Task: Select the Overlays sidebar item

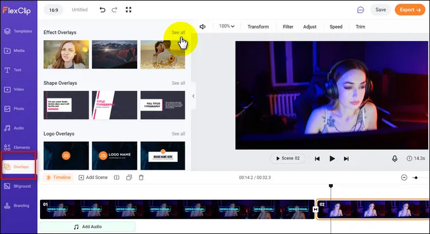Action: pos(19,167)
